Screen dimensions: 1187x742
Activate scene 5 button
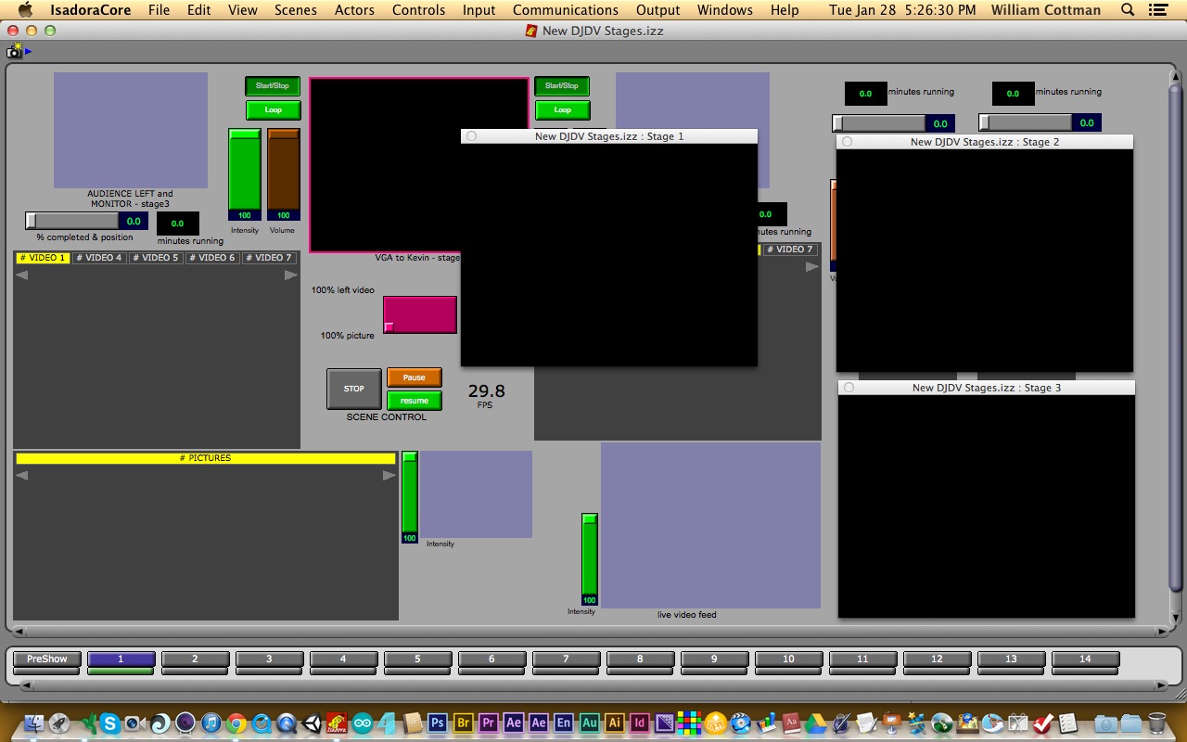pos(417,659)
